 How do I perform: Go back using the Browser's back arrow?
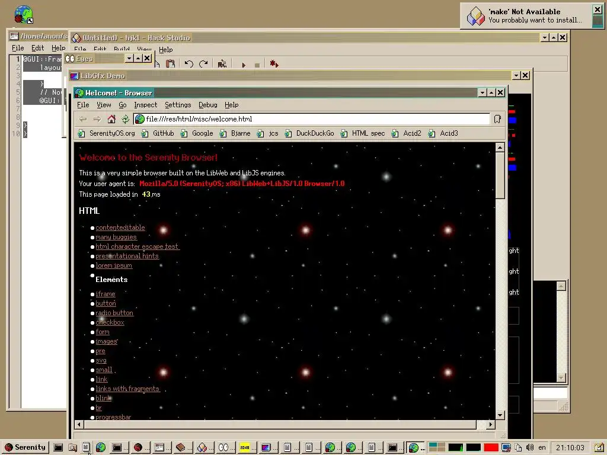pos(83,119)
